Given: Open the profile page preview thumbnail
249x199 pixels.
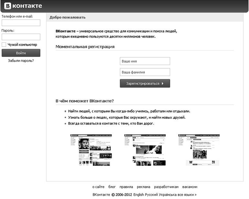Looking at the screenshot, I should click(91, 150).
